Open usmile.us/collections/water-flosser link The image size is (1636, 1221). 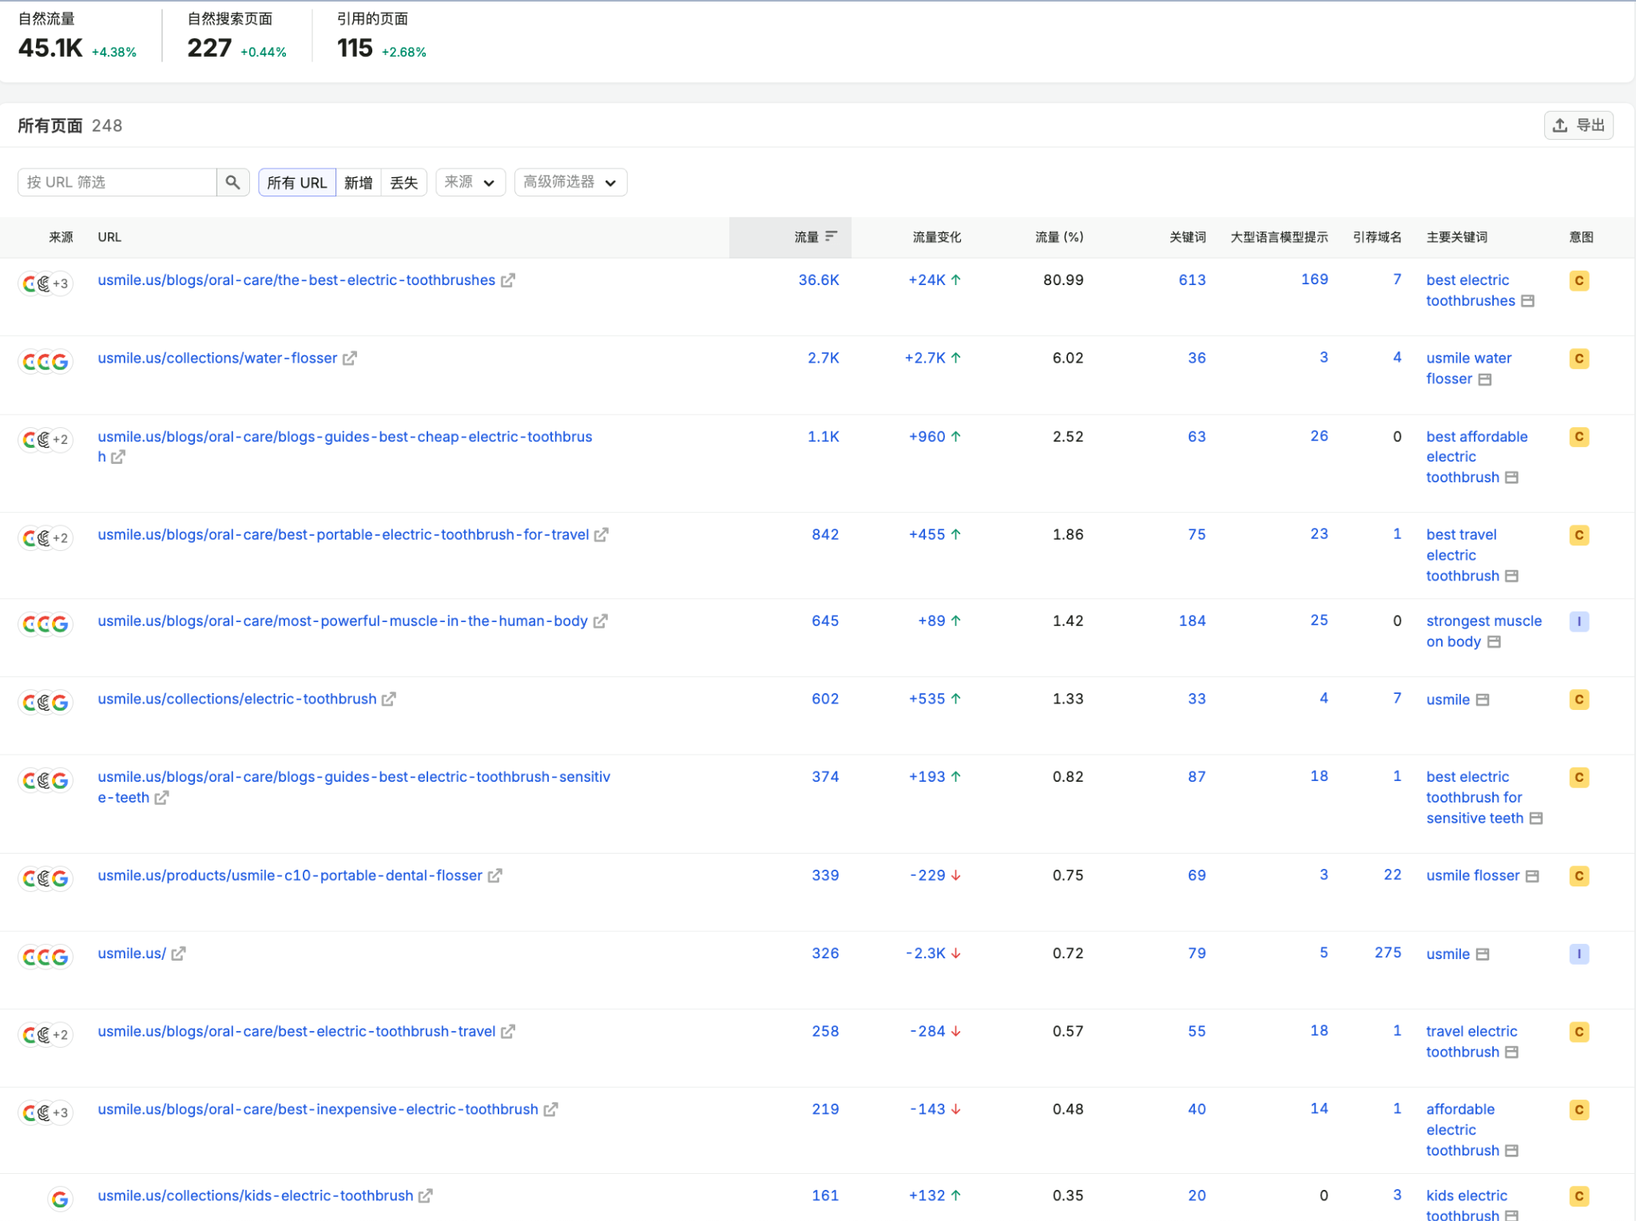tap(217, 359)
